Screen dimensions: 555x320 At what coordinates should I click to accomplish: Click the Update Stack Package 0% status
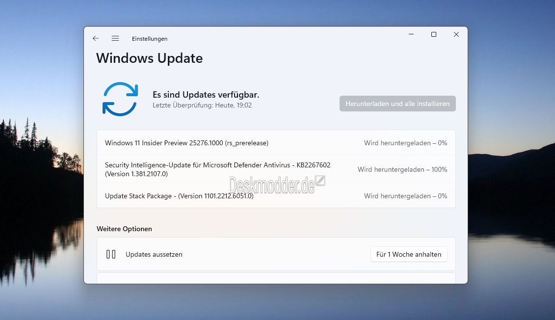pos(406,196)
